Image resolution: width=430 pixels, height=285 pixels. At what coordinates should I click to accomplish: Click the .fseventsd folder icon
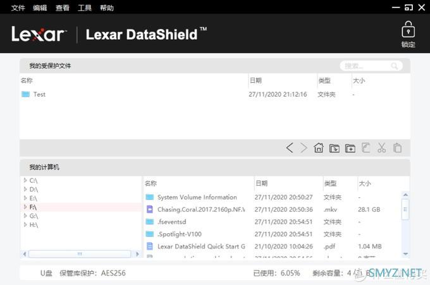150,221
